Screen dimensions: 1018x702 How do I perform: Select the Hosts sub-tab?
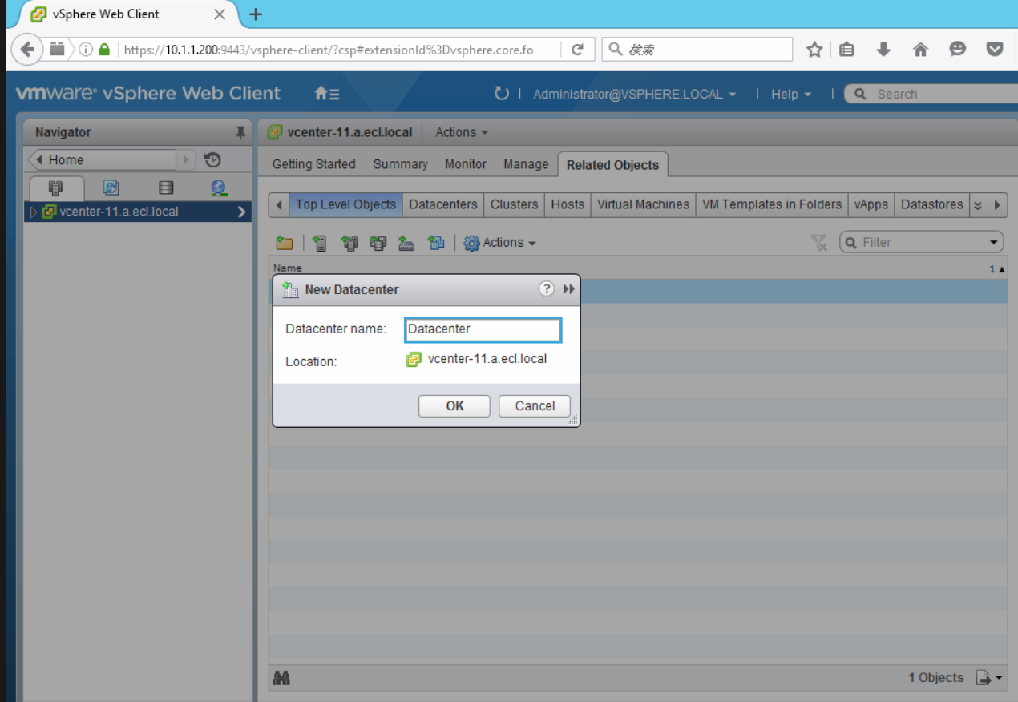click(568, 204)
